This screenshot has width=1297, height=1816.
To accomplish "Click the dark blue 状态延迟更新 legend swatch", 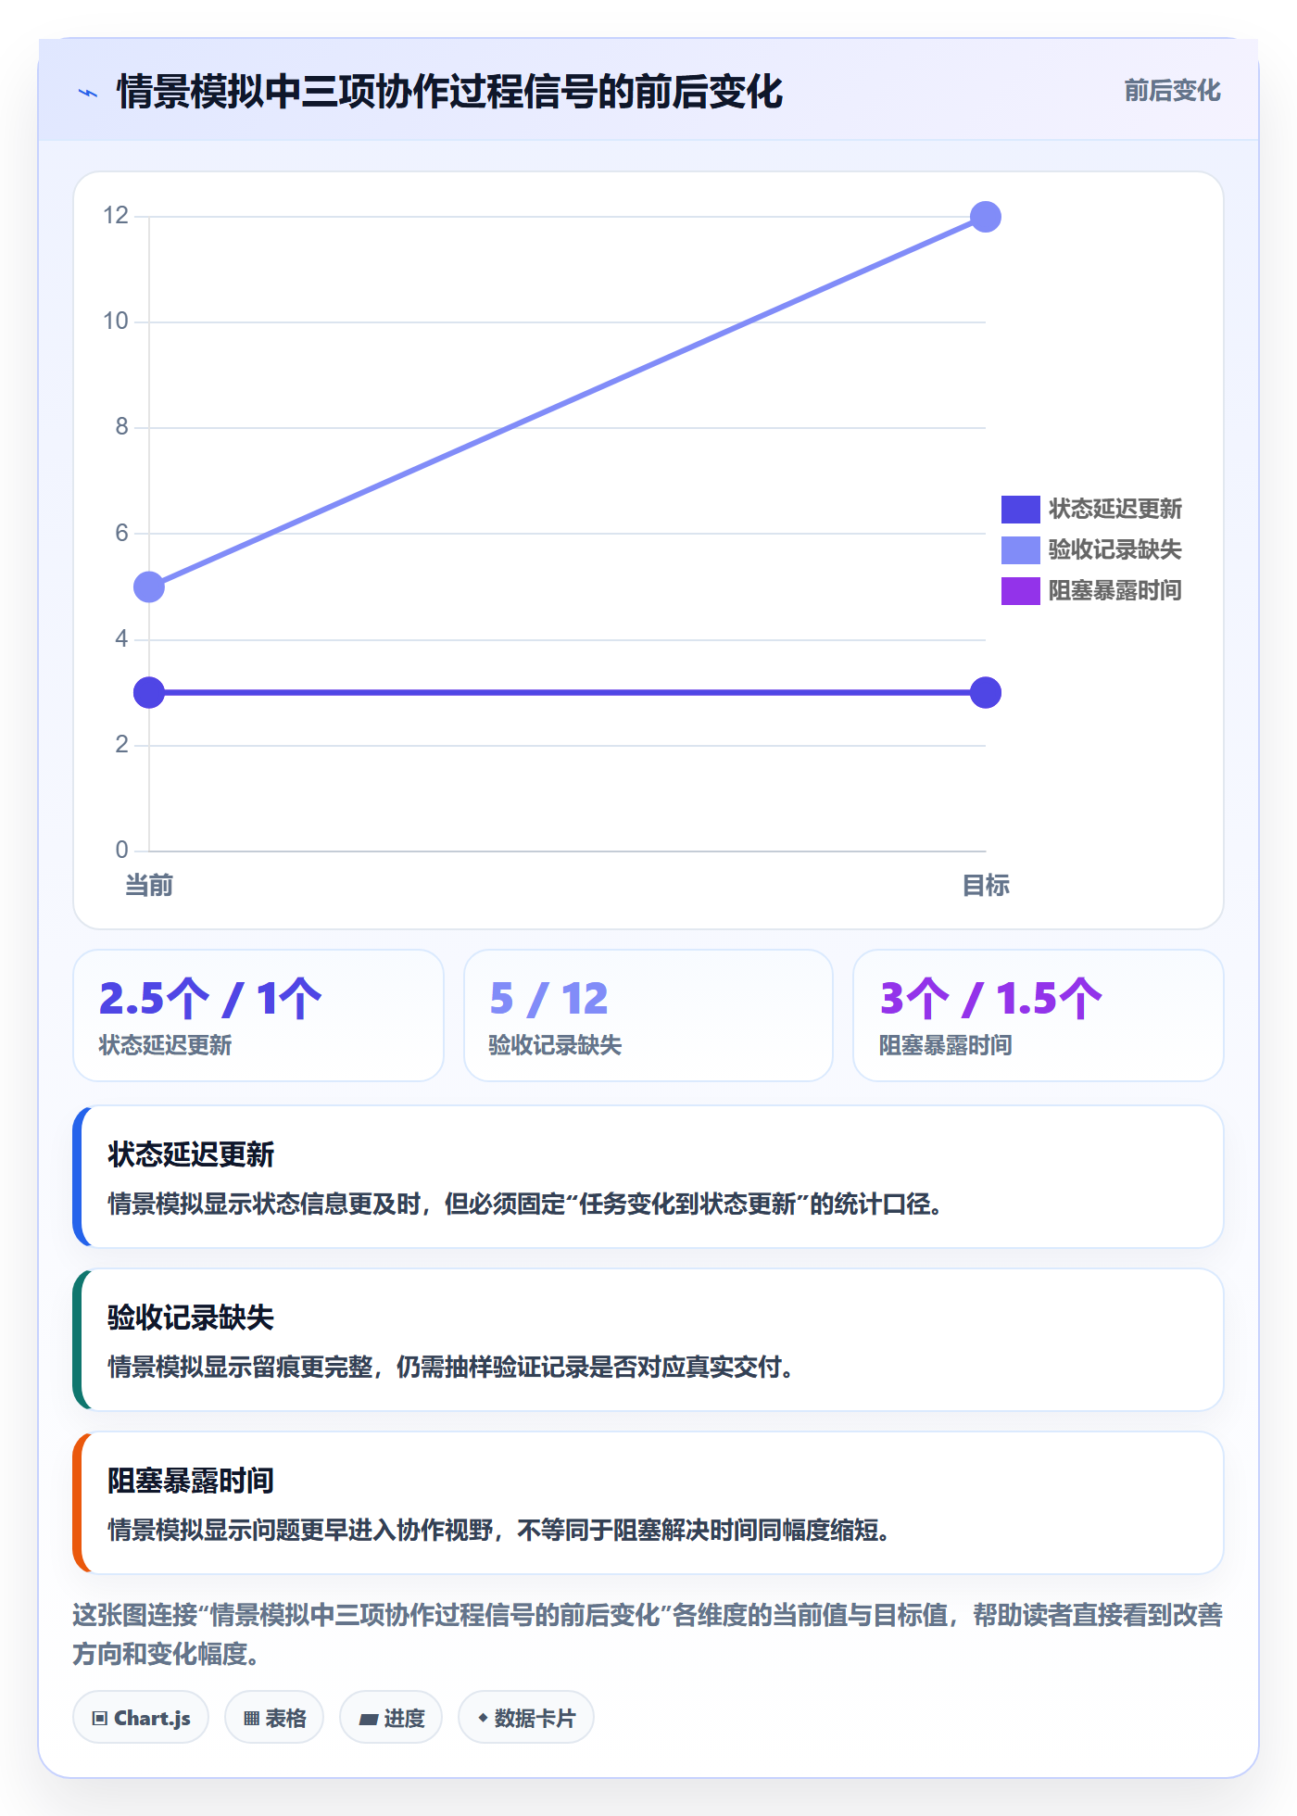I will tap(1021, 510).
